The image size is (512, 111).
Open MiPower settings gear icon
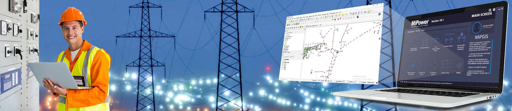[x=494, y=10]
